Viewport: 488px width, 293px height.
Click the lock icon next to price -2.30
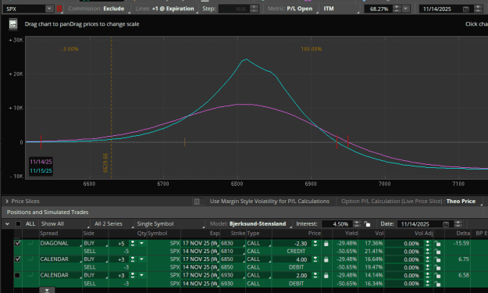coord(326,244)
